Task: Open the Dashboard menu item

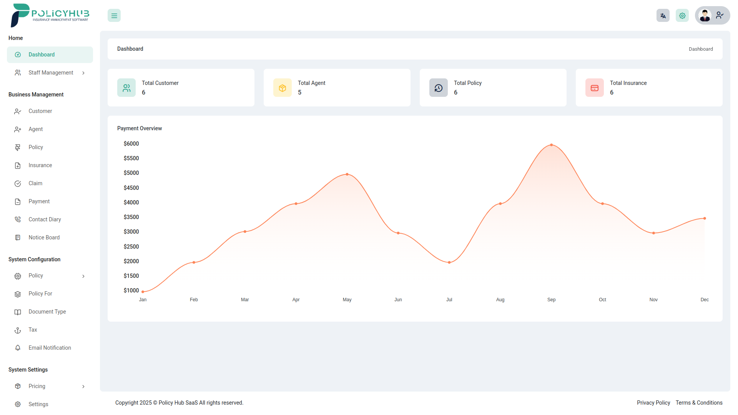Action: pos(50,54)
